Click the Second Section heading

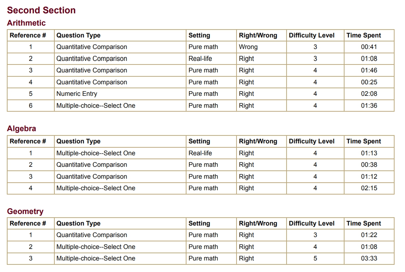[x=41, y=10]
